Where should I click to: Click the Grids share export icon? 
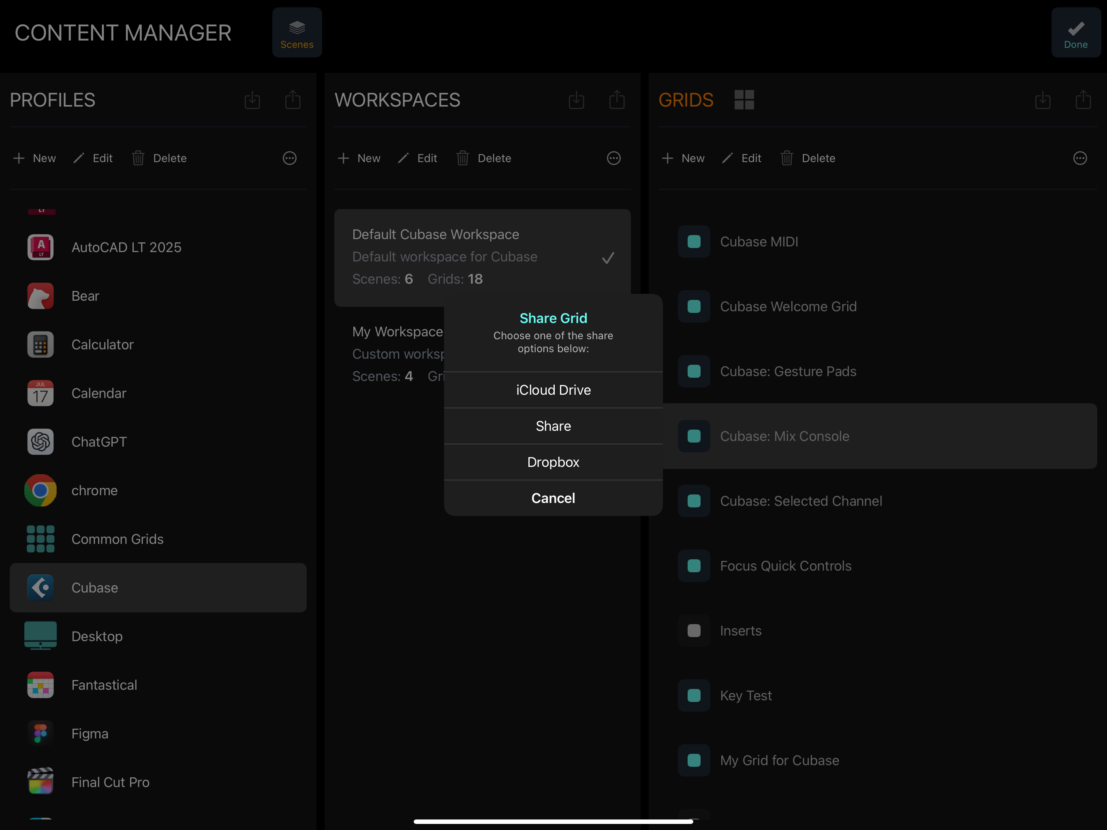1083,100
